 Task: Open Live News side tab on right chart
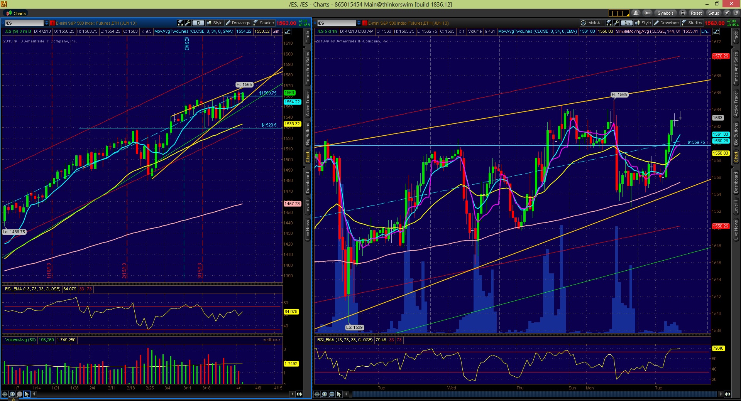pyautogui.click(x=736, y=230)
